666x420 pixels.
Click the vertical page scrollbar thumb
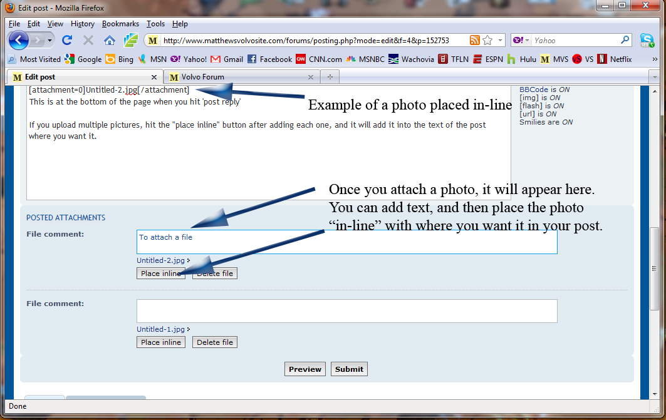(x=655, y=268)
